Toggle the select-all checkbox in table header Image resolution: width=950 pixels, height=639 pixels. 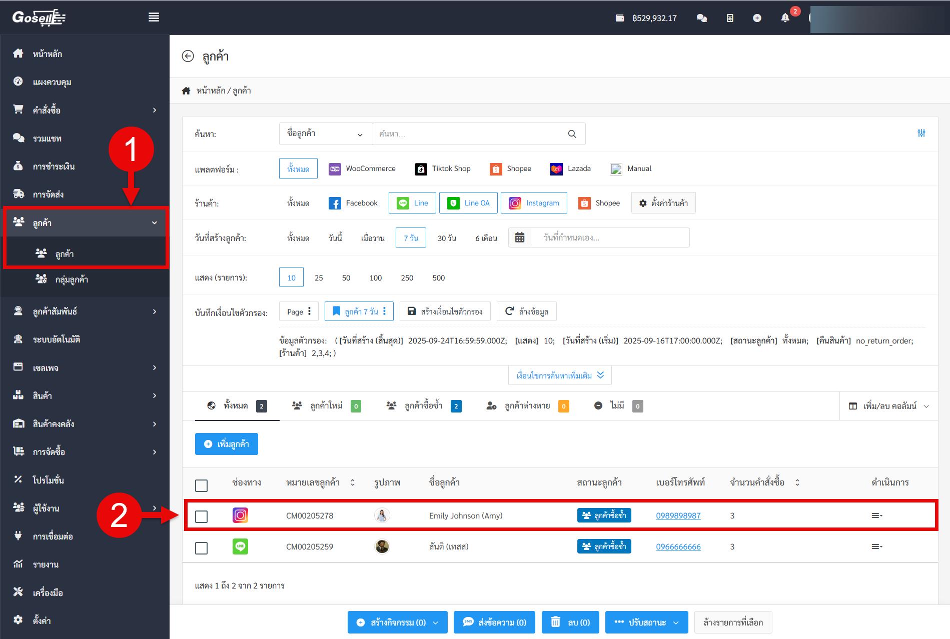point(201,485)
